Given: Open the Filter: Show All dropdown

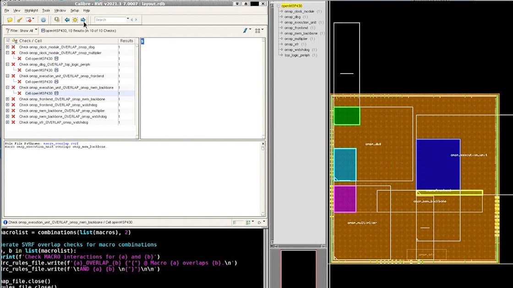Looking at the screenshot, I should point(21,31).
